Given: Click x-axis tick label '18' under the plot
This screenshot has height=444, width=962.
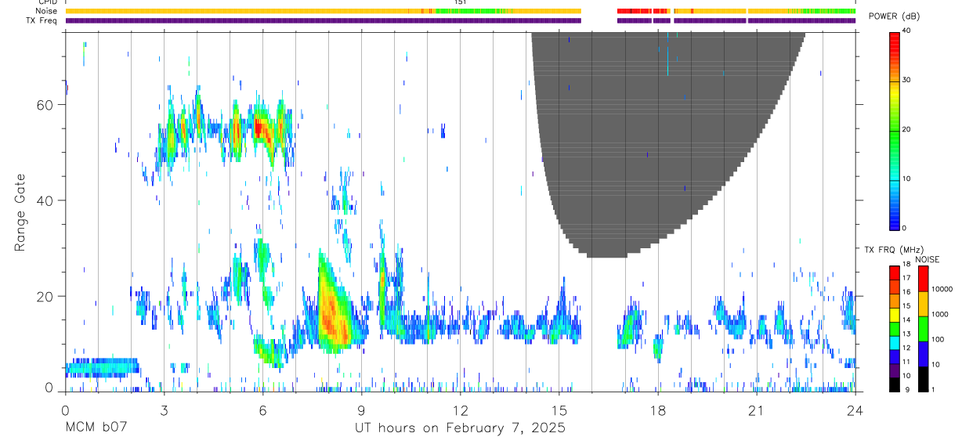Looking at the screenshot, I should (658, 410).
